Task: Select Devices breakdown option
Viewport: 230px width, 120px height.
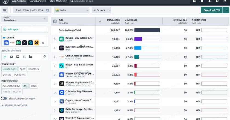Action: tap(7, 74)
